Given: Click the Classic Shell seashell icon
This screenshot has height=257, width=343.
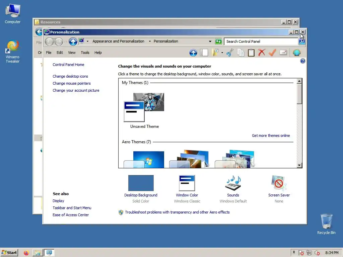Looking at the screenshot, I should [297, 53].
